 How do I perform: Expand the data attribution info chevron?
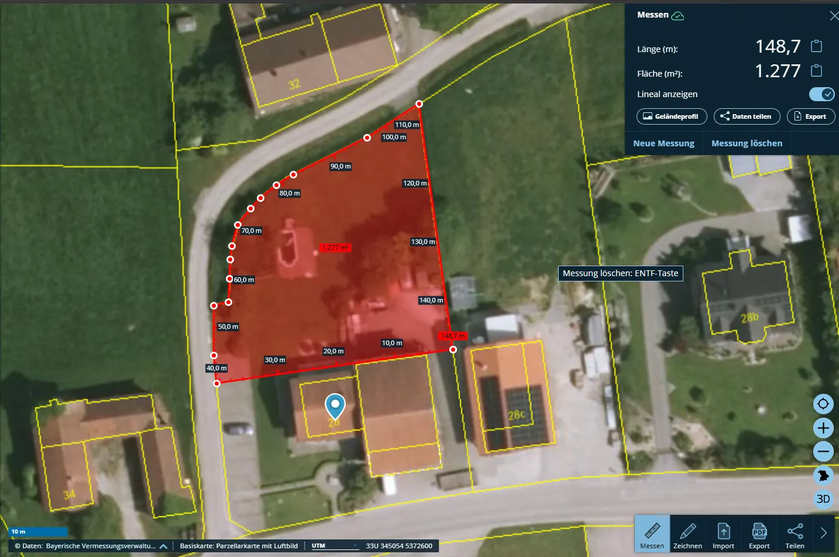coord(163,546)
